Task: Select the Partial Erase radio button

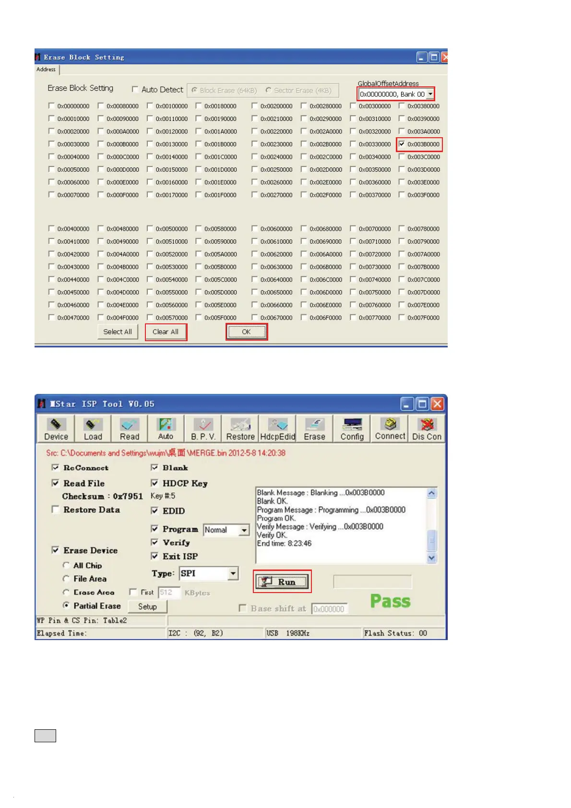Action: click(x=66, y=606)
